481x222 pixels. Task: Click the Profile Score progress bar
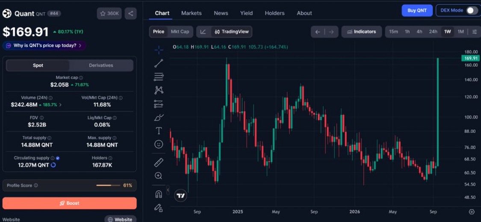(x=108, y=186)
